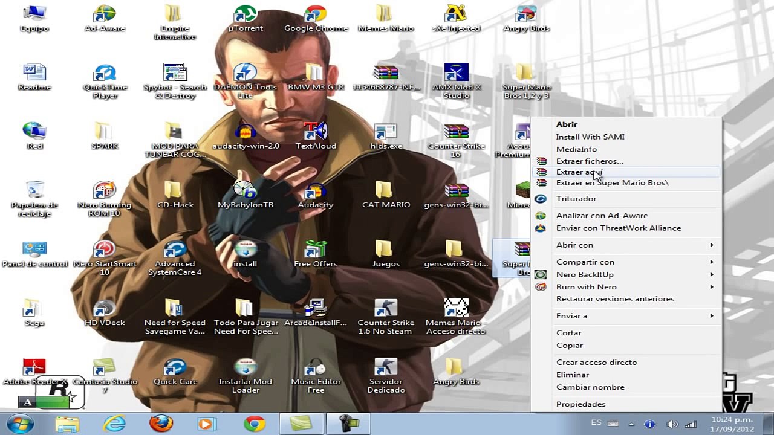The image size is (774, 435).
Task: Choose Extraer aquí from the menu
Action: [626, 172]
